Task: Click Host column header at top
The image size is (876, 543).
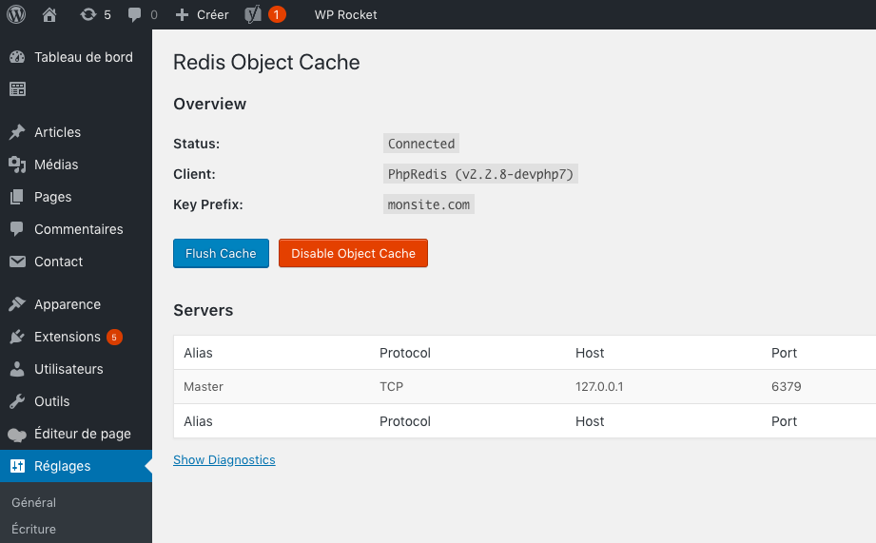Action: [x=590, y=353]
